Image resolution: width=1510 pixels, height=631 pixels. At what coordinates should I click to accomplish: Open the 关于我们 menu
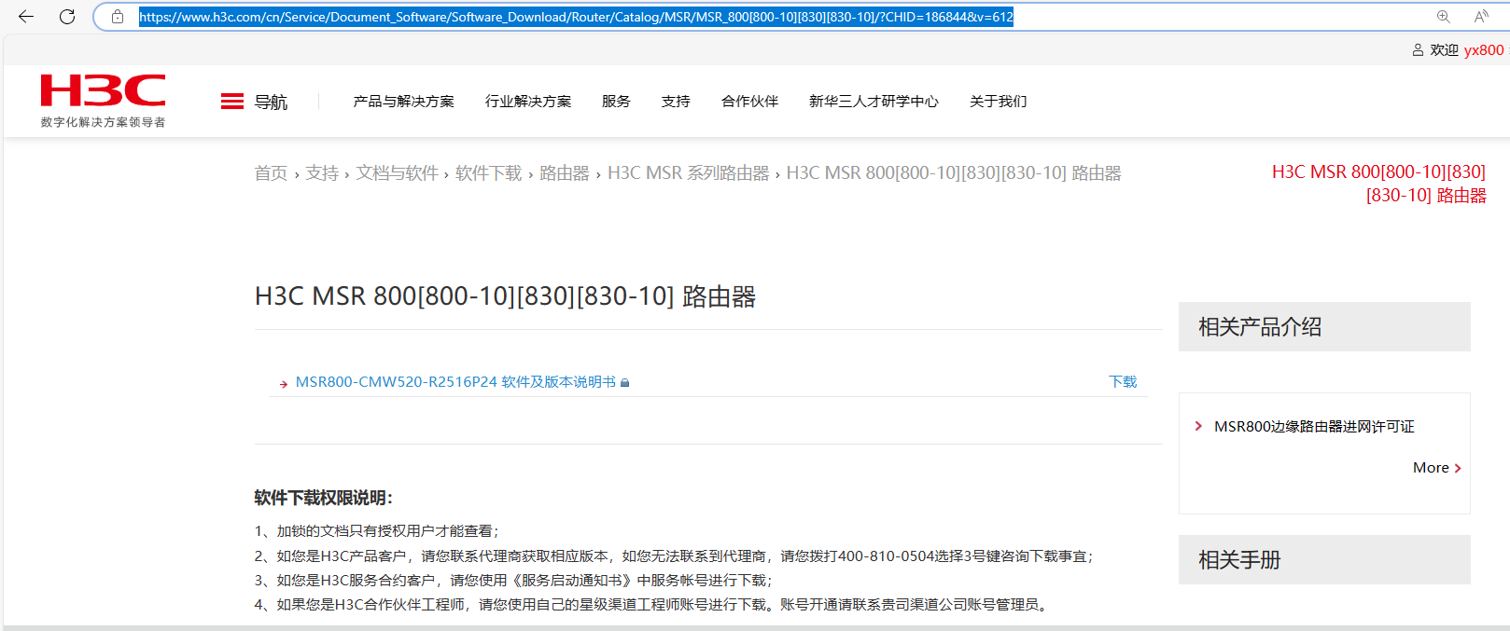tap(999, 101)
